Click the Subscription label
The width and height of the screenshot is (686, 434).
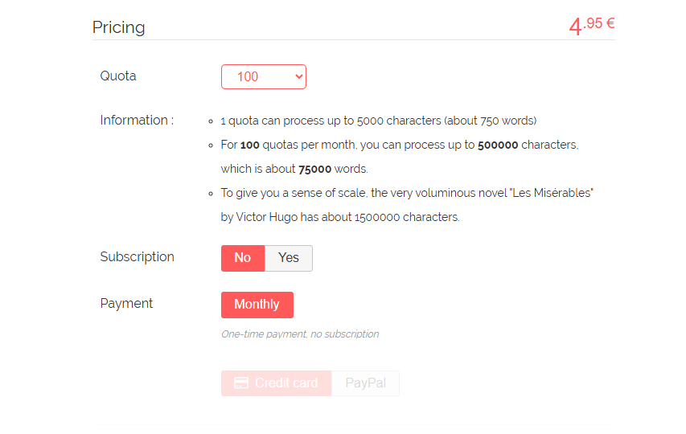point(138,256)
